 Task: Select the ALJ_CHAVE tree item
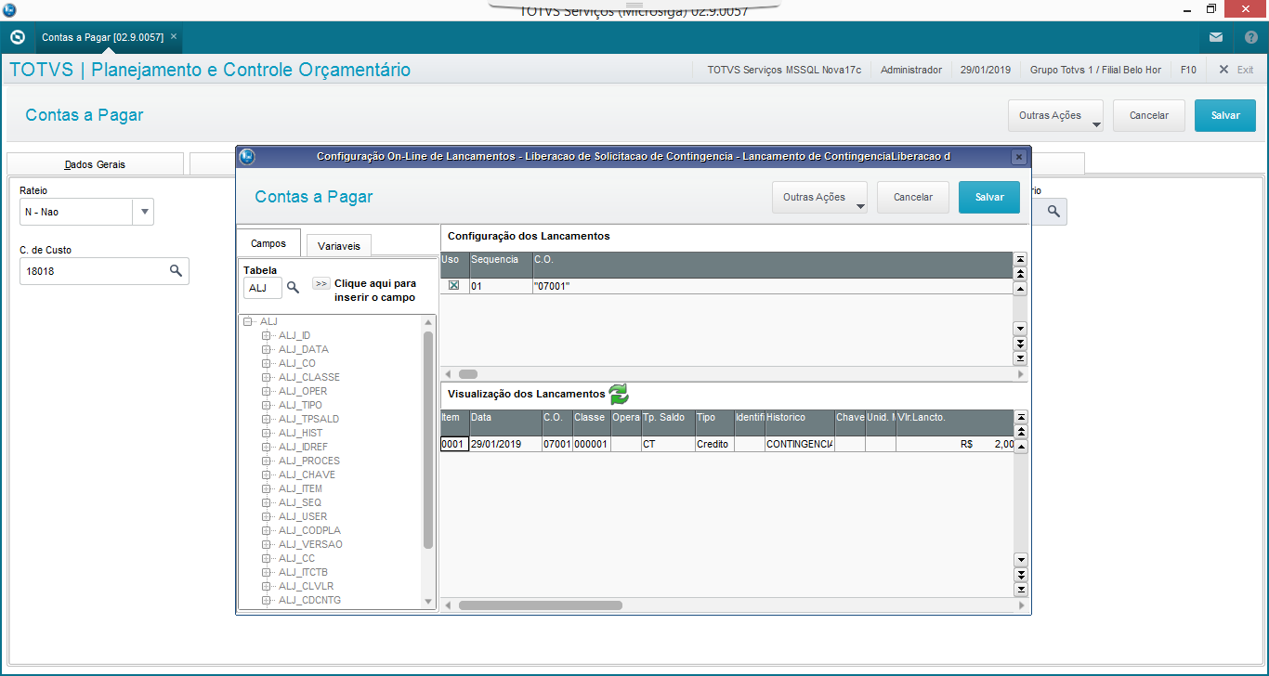(x=307, y=474)
